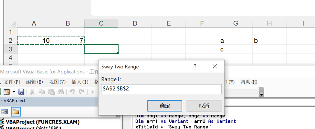Click cell B2 containing 7

pos(68,40)
